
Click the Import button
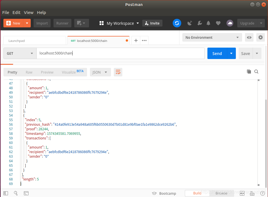[x=42, y=23]
